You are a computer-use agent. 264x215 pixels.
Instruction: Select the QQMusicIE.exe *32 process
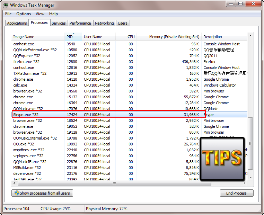click(129, 162)
